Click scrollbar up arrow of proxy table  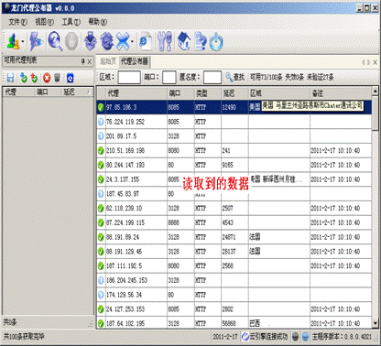[376, 91]
